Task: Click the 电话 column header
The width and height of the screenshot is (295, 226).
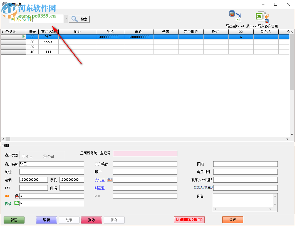Action: (139, 32)
